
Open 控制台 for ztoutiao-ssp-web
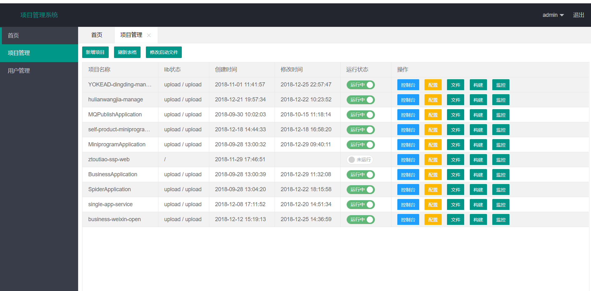click(408, 160)
